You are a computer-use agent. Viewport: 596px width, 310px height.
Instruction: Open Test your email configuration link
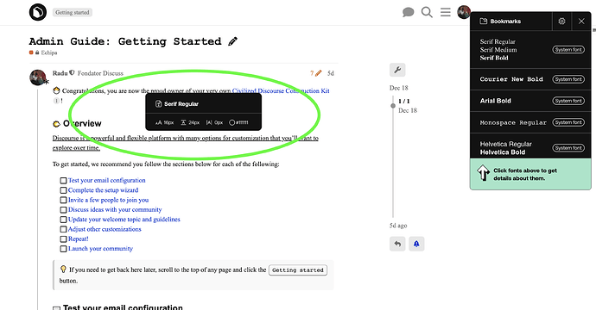click(x=107, y=180)
